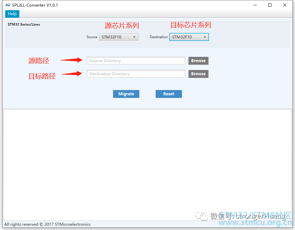Focus the Destination Directory text field

(136, 74)
